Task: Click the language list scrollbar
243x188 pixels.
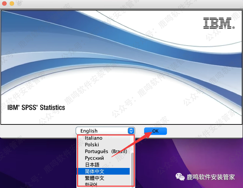Action: pos(132,167)
